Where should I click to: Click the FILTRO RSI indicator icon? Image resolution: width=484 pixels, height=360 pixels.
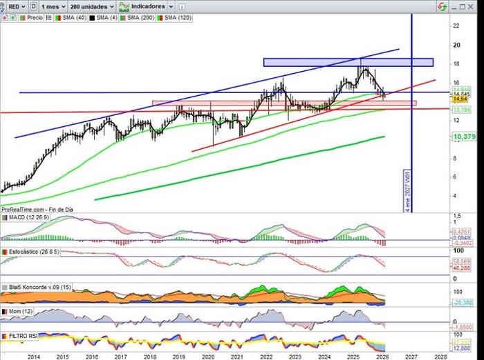pyautogui.click(x=4, y=336)
